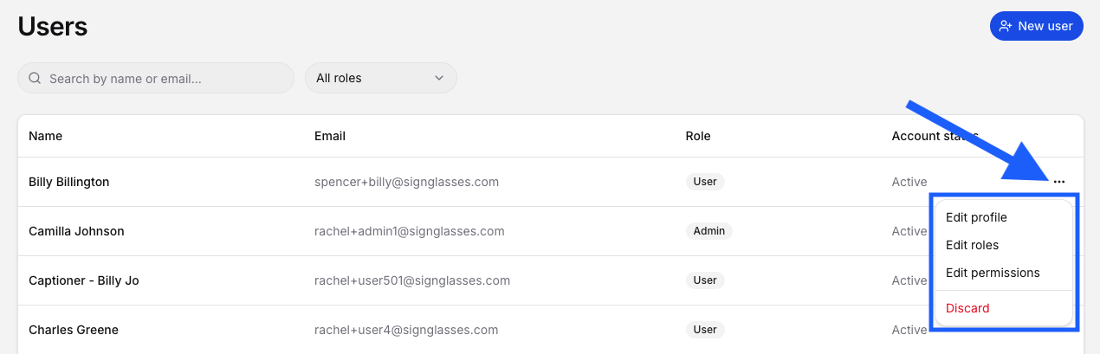
Task: Open the All roles filter dropdown
Action: click(381, 78)
